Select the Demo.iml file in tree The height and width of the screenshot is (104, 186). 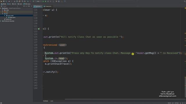tap(8, 19)
